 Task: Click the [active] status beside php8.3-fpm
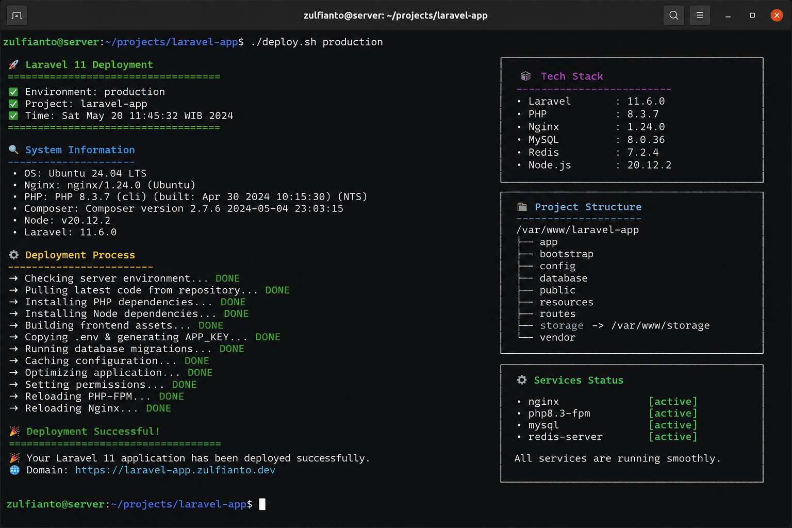(x=673, y=413)
